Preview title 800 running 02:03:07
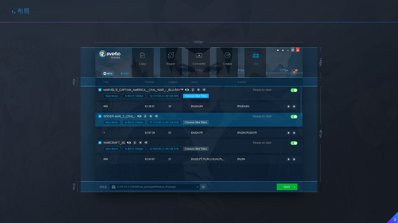 [289, 159]
